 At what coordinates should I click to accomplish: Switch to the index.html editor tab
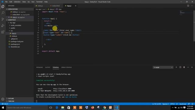click(x=56, y=6)
